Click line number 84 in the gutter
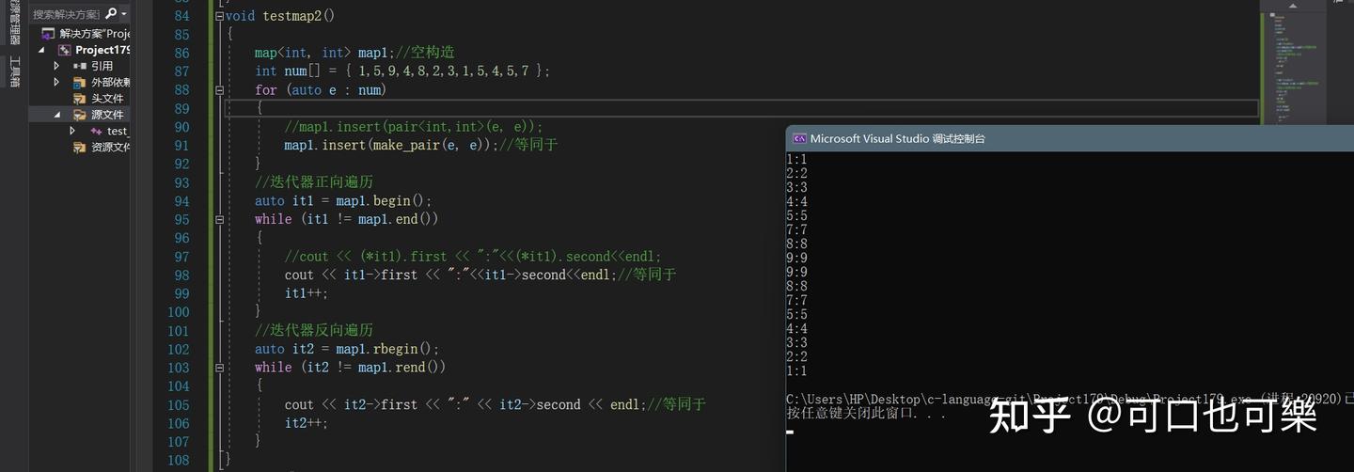Viewport: 1354px width, 472px height. pos(181,16)
